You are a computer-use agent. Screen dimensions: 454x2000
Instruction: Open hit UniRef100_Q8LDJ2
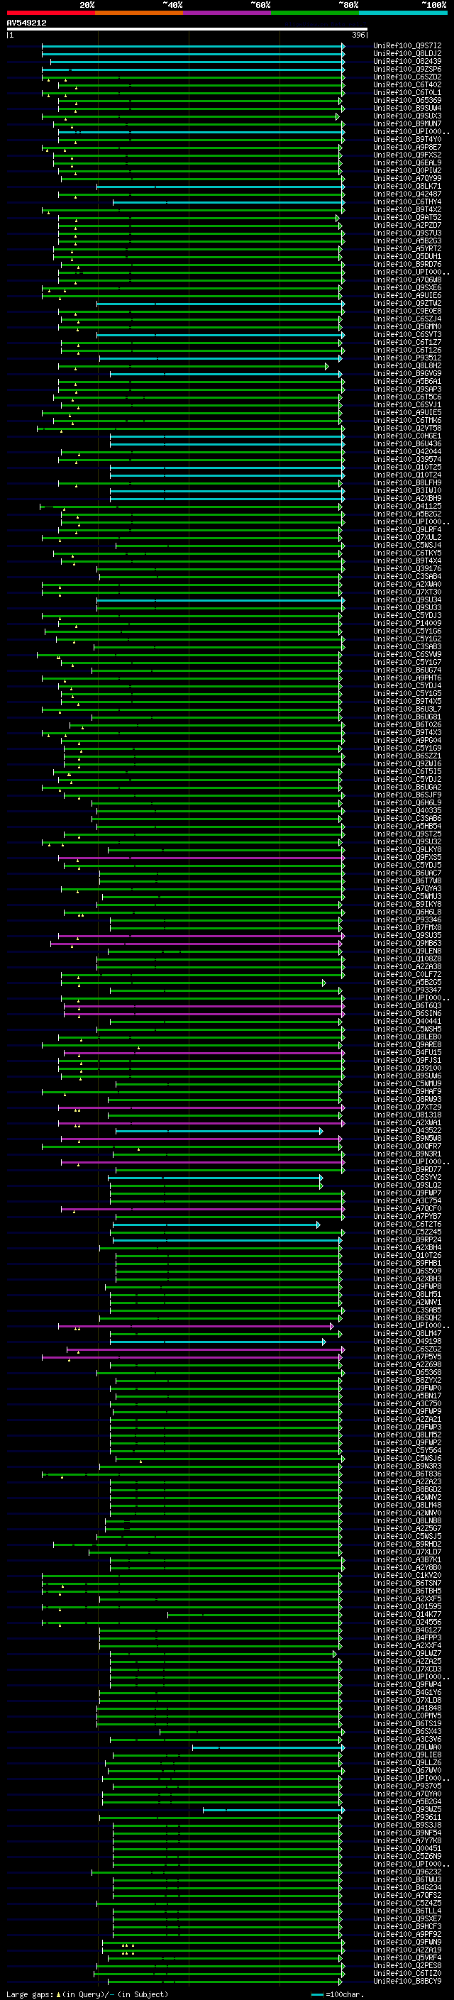[407, 54]
